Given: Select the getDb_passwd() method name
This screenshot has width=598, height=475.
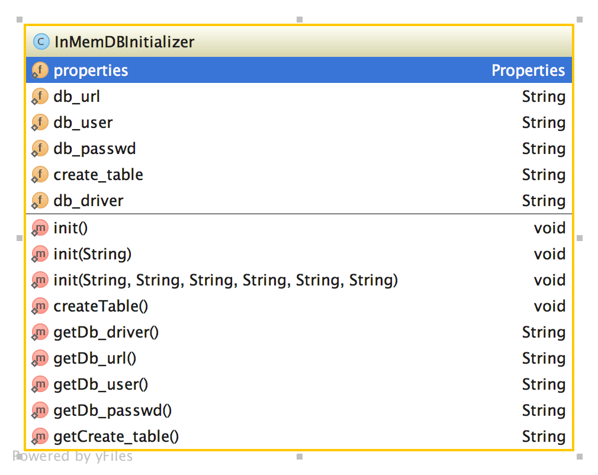Looking at the screenshot, I should pyautogui.click(x=112, y=411).
